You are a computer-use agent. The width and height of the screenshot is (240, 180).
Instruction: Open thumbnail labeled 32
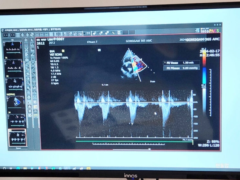pos(15,84)
